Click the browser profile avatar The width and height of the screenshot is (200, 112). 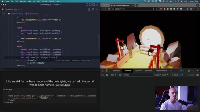[194, 9]
